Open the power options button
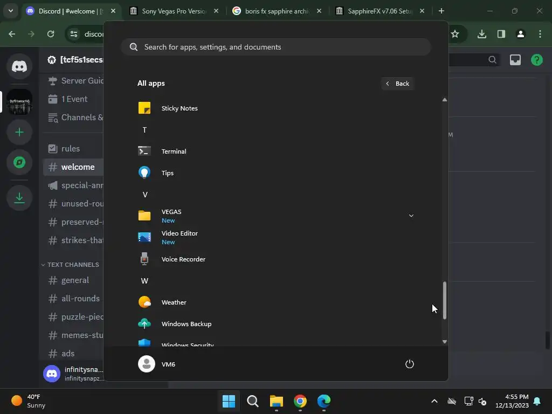552x414 pixels. (410, 364)
